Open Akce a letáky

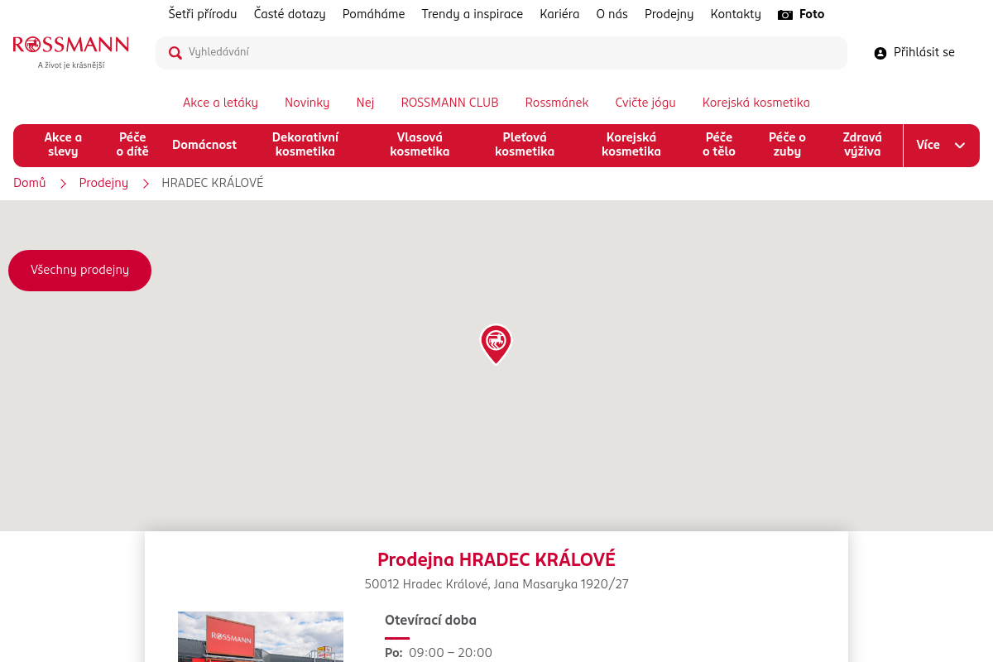(x=220, y=103)
